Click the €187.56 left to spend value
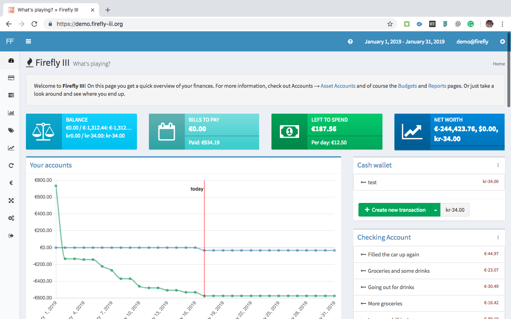511x319 pixels. click(324, 129)
